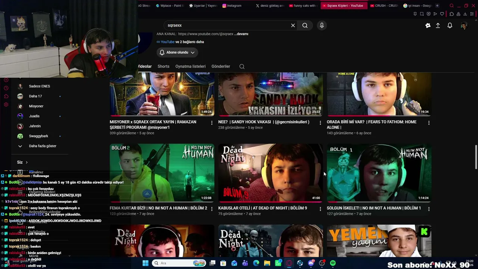Open a new browser tab with plus

[437, 6]
